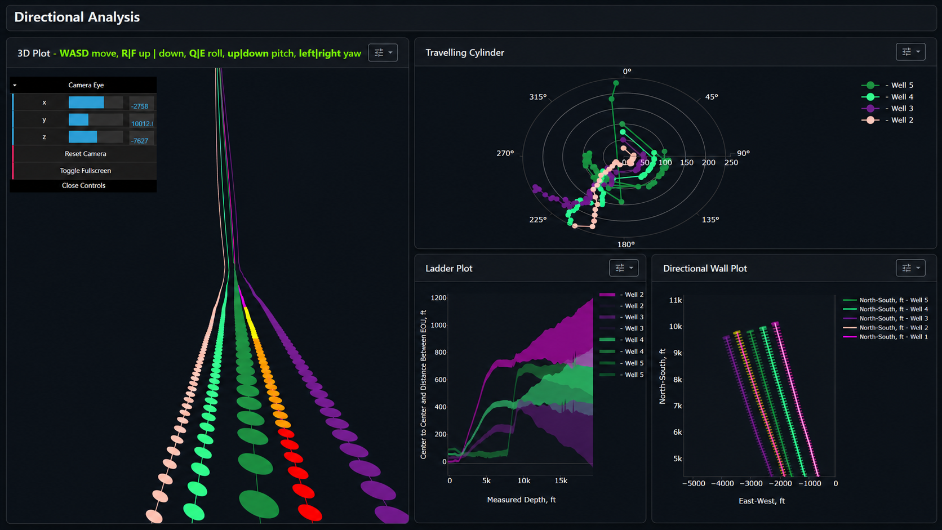The height and width of the screenshot is (530, 942).
Task: Click the Close Controls button
Action: [x=83, y=186]
